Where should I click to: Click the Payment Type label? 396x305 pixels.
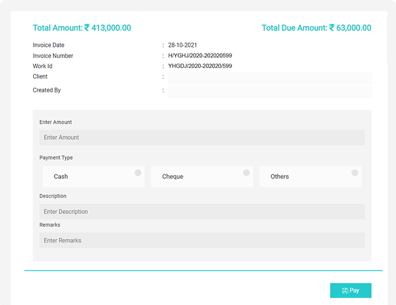click(56, 158)
